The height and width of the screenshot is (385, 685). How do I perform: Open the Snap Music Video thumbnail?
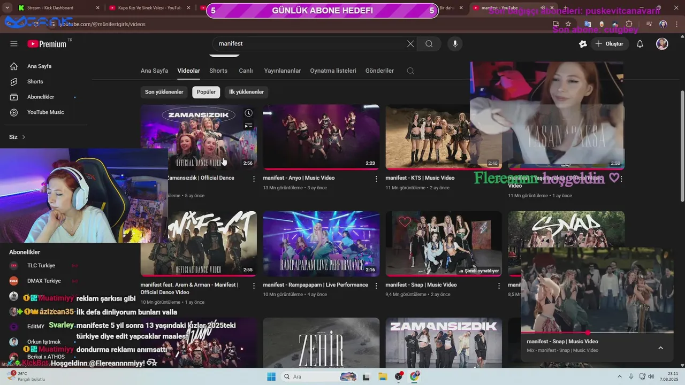pyautogui.click(x=444, y=243)
